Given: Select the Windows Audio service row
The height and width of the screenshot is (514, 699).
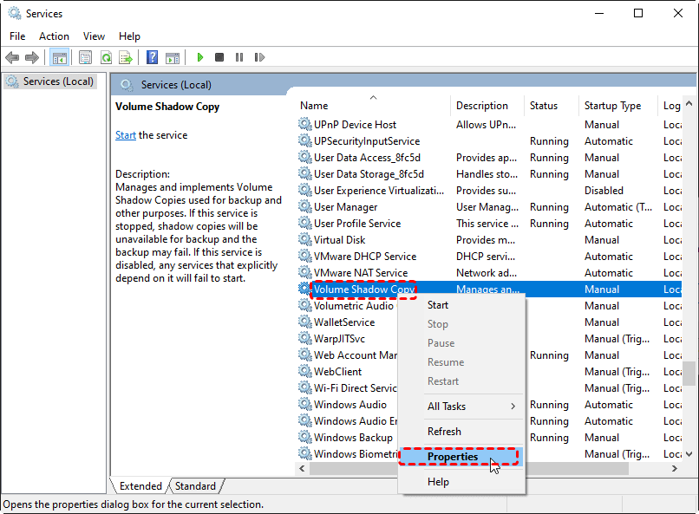Looking at the screenshot, I should [350, 405].
